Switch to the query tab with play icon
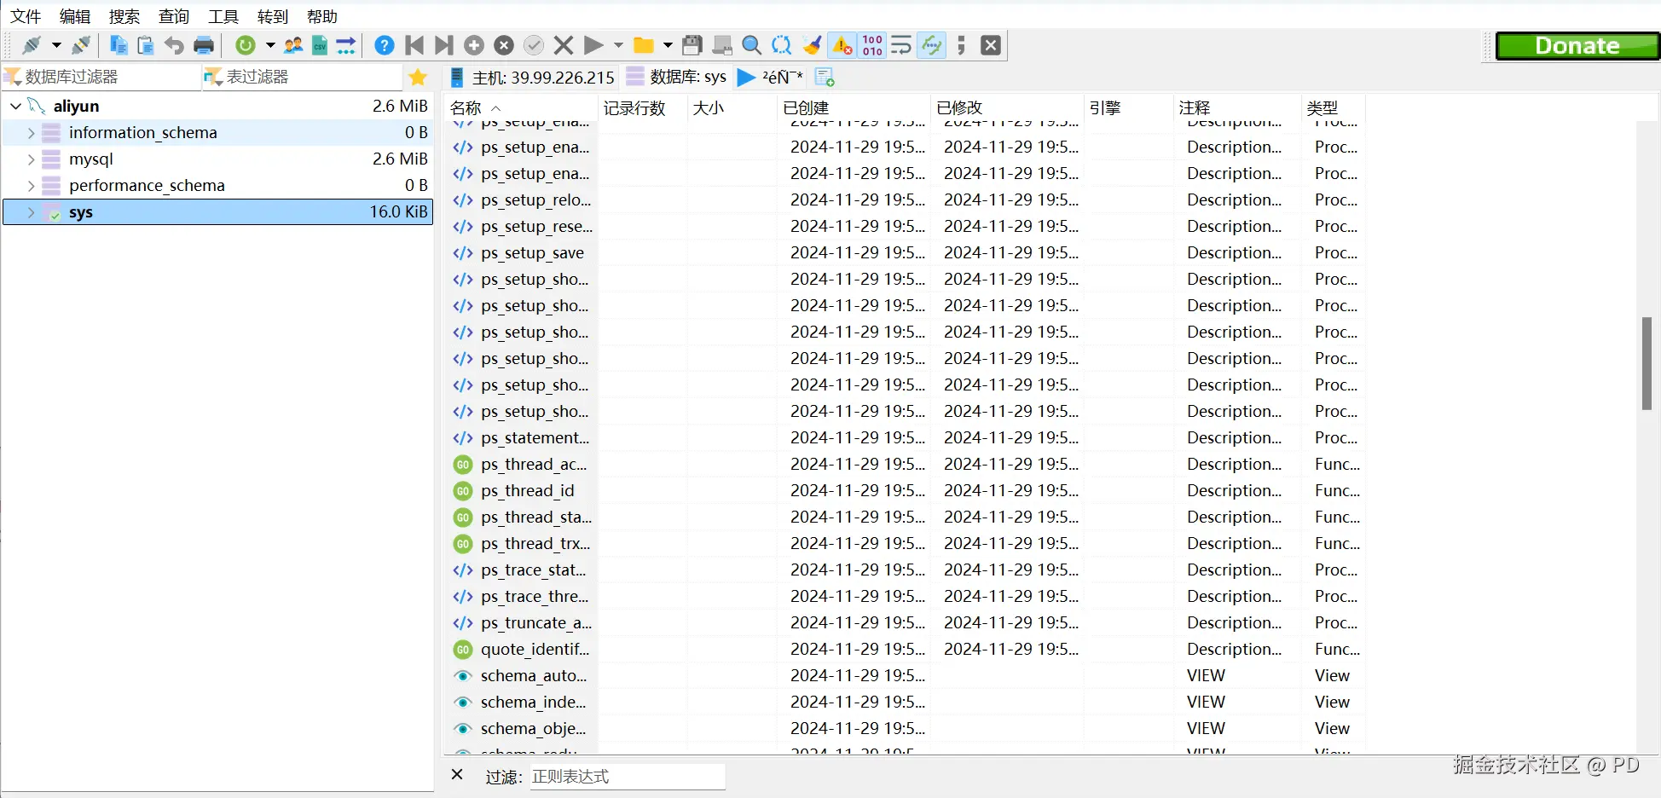The width and height of the screenshot is (1661, 798). click(770, 78)
